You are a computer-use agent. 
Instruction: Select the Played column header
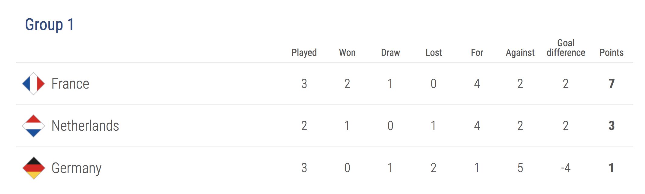click(304, 53)
